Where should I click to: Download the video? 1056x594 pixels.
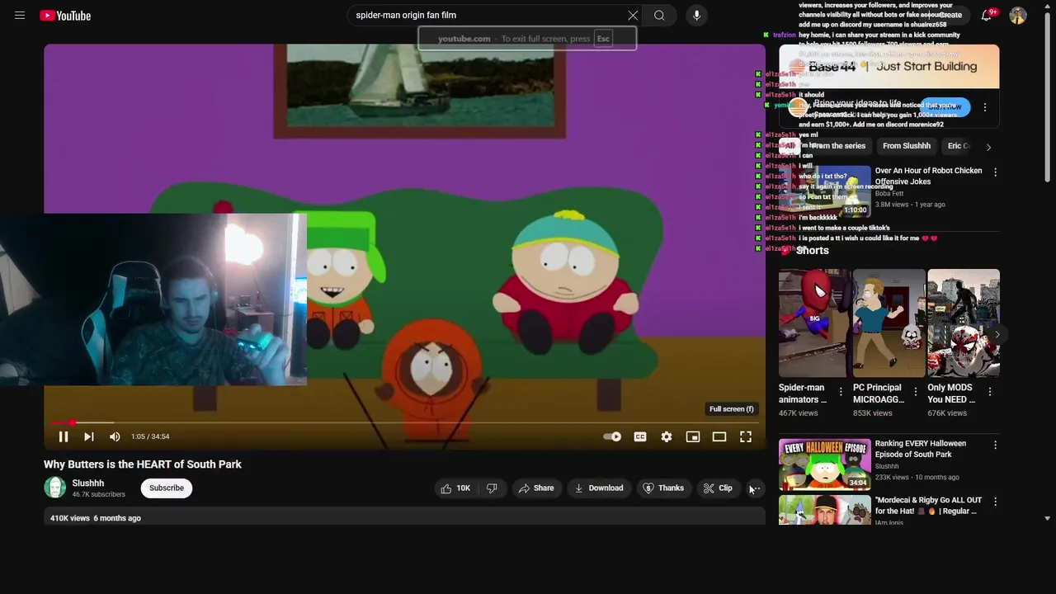(599, 488)
